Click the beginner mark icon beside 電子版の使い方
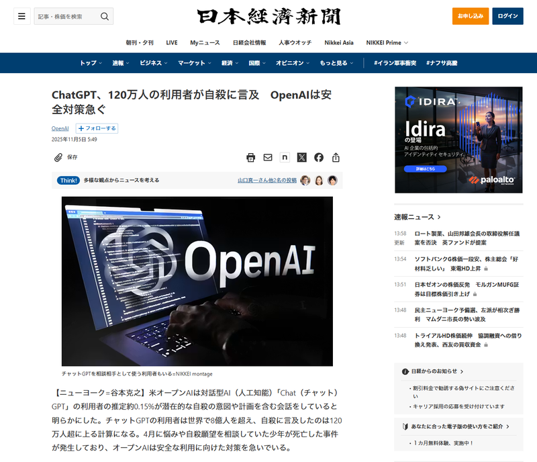 coord(405,426)
